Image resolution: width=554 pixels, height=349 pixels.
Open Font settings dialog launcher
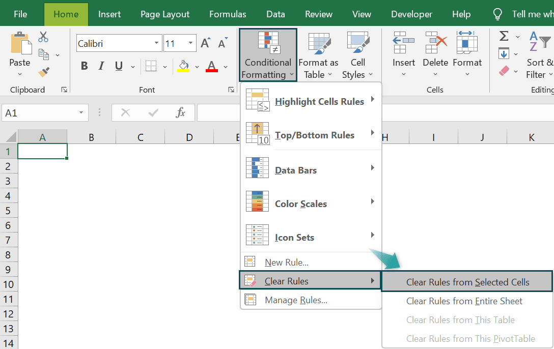tap(231, 90)
